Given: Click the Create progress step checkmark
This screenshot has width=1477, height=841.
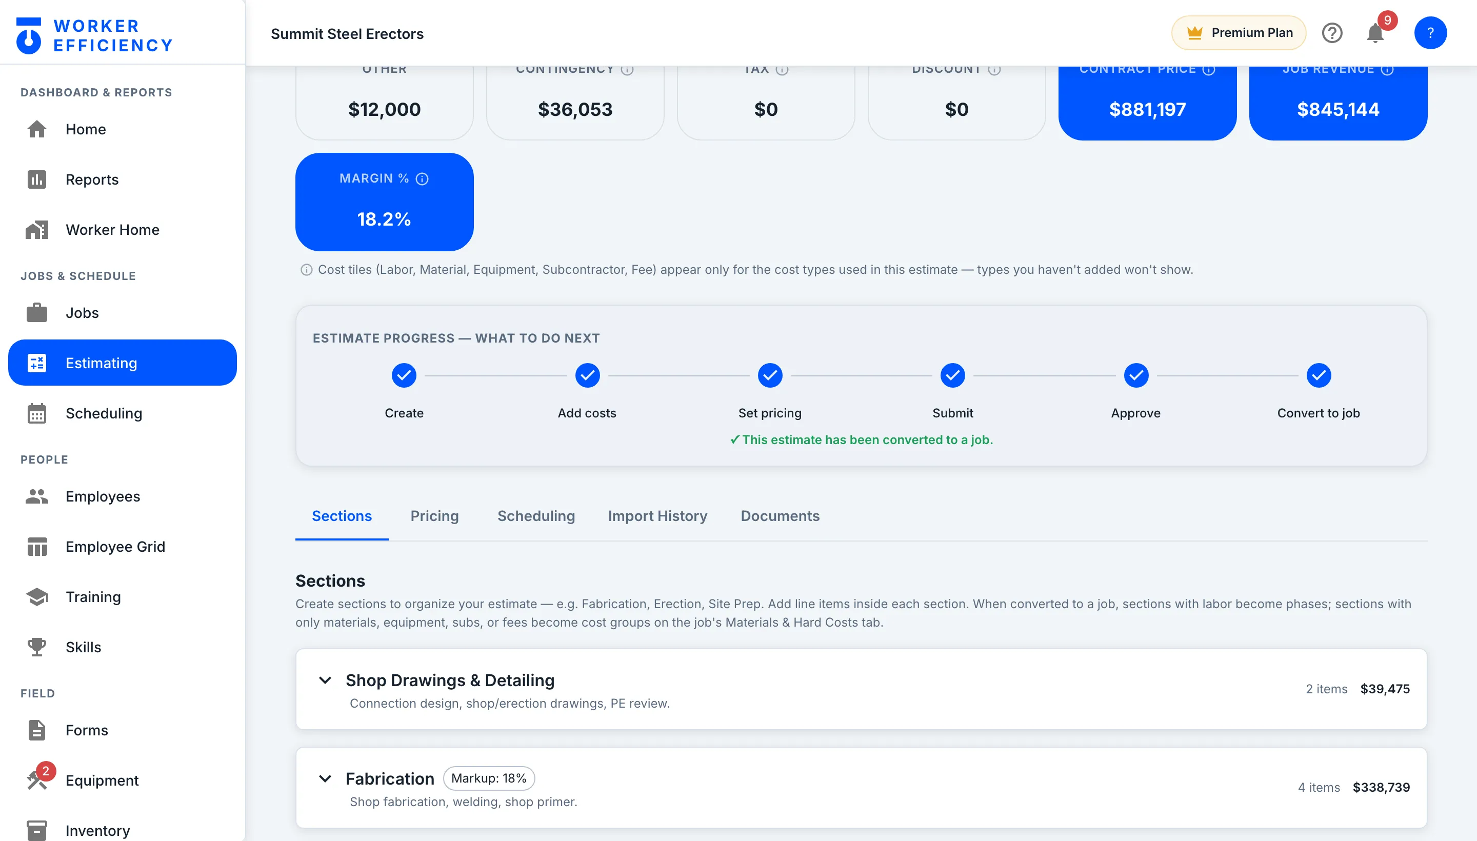Looking at the screenshot, I should 404,376.
